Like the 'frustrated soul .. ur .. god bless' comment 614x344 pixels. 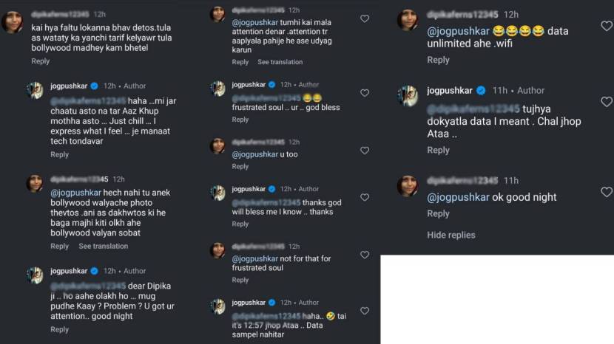point(365,93)
